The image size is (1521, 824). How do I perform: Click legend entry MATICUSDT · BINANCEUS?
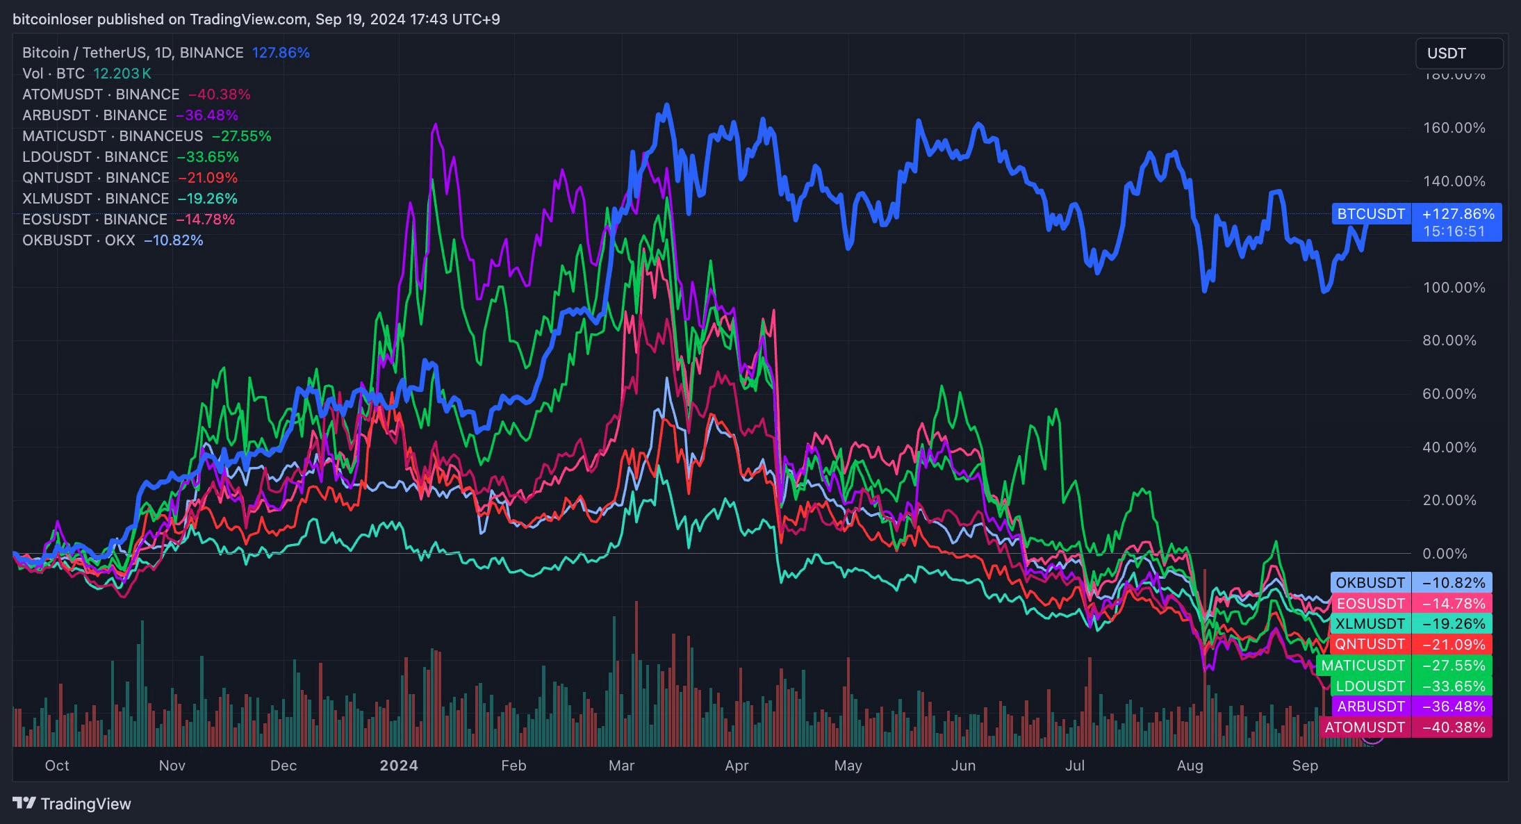tap(113, 136)
